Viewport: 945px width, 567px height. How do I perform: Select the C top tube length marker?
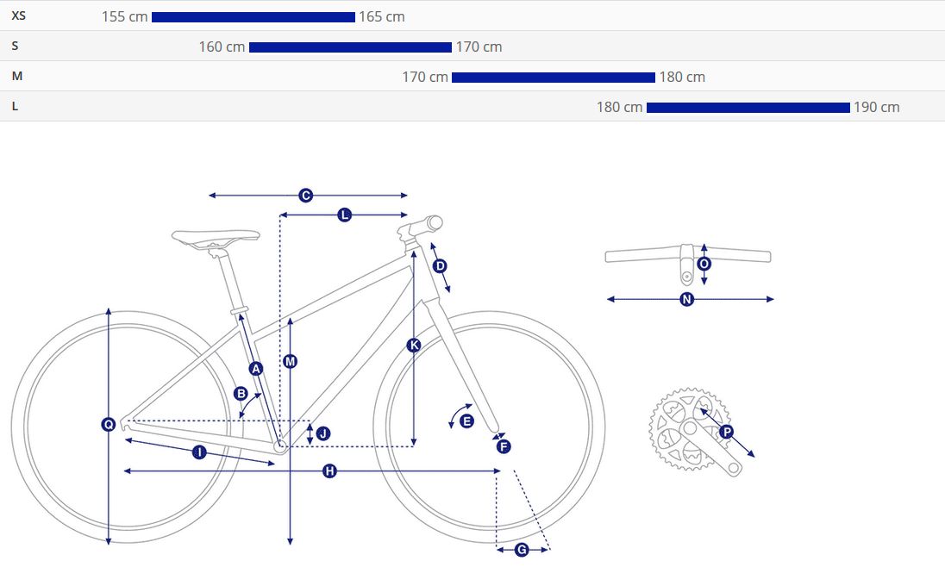click(305, 196)
